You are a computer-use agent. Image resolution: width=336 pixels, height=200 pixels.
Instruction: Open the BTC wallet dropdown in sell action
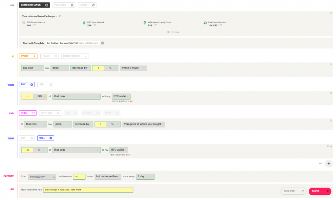point(119,150)
